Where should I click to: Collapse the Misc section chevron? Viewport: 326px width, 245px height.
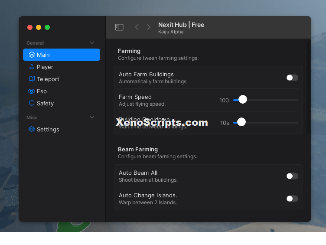(92, 117)
